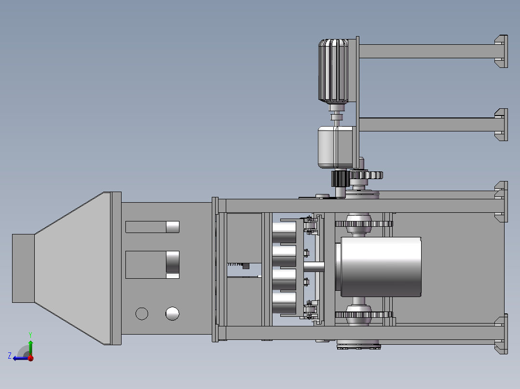Viewport: 520px width, 389px height.
Task: Select the conical funnel section on the left
Action: 73,268
